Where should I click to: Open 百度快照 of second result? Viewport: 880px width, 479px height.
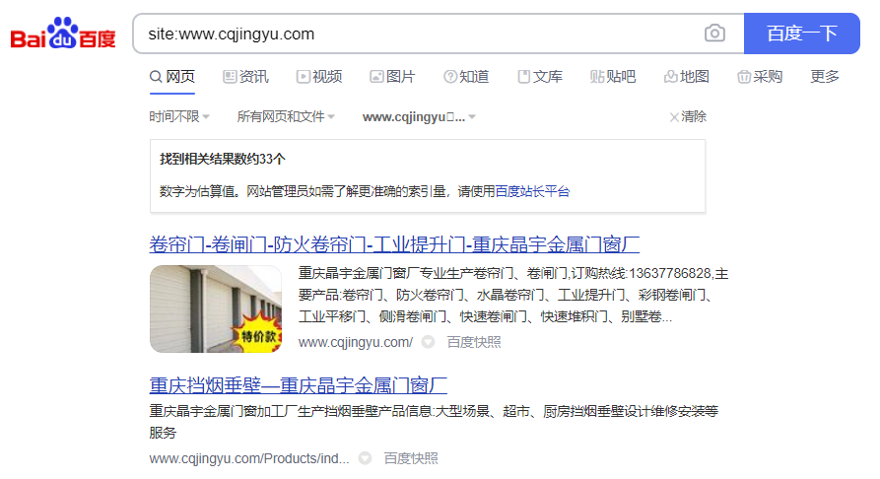point(411,458)
